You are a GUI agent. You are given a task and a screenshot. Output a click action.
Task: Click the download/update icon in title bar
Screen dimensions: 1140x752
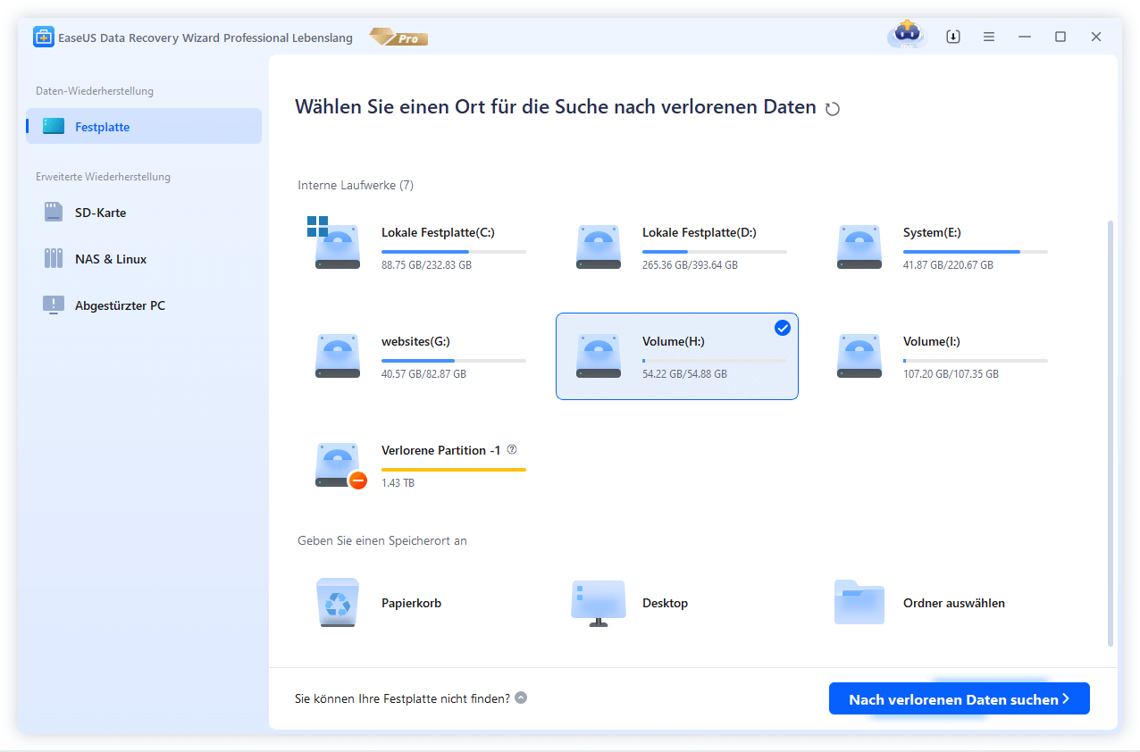pos(953,37)
